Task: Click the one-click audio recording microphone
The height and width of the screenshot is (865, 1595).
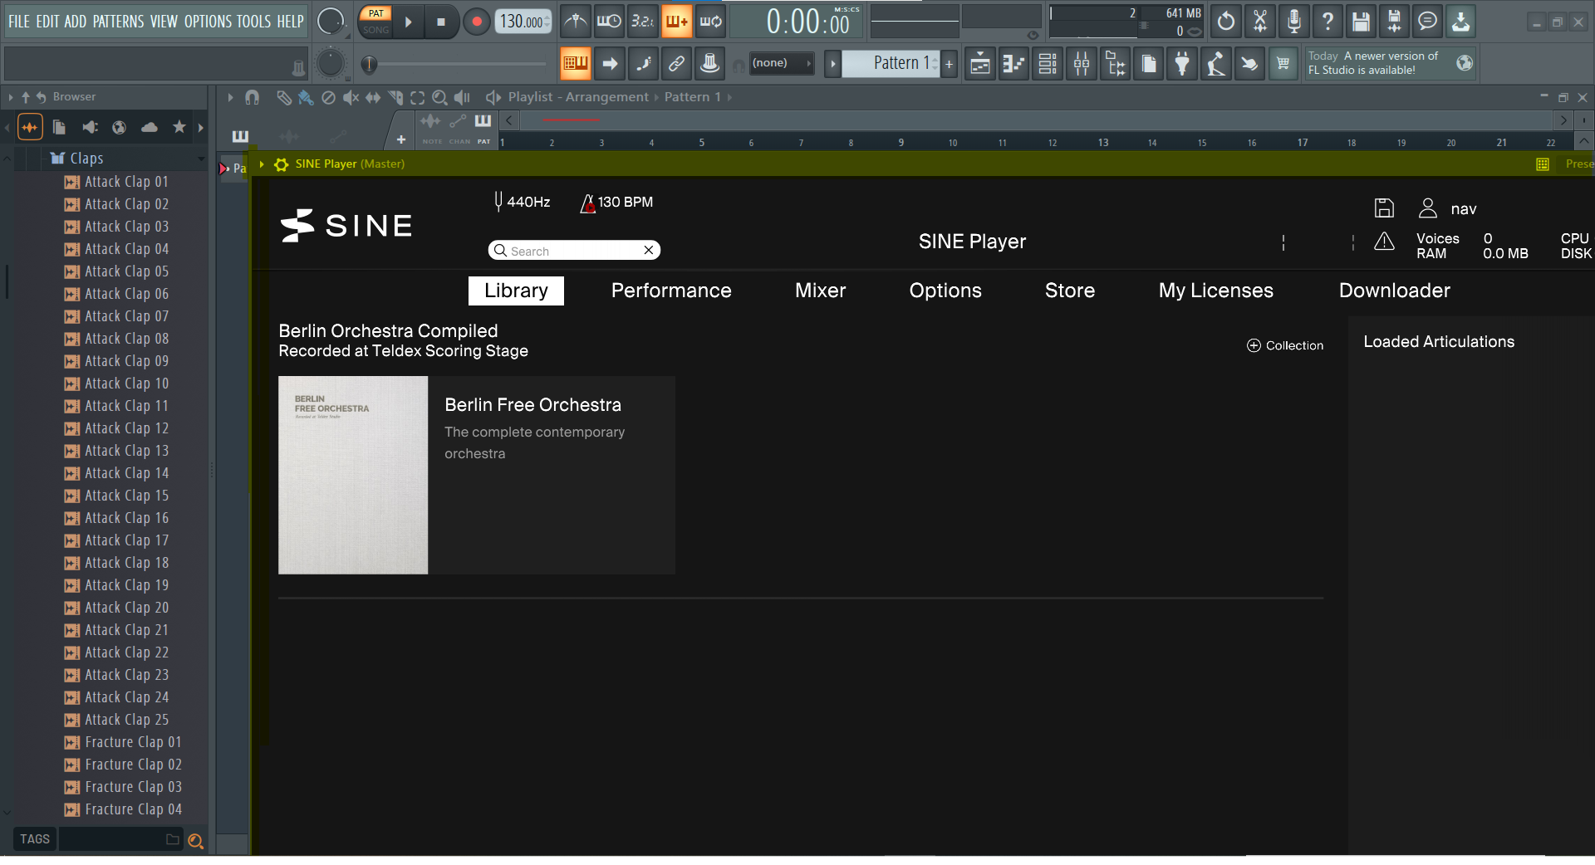Action: tap(1293, 22)
